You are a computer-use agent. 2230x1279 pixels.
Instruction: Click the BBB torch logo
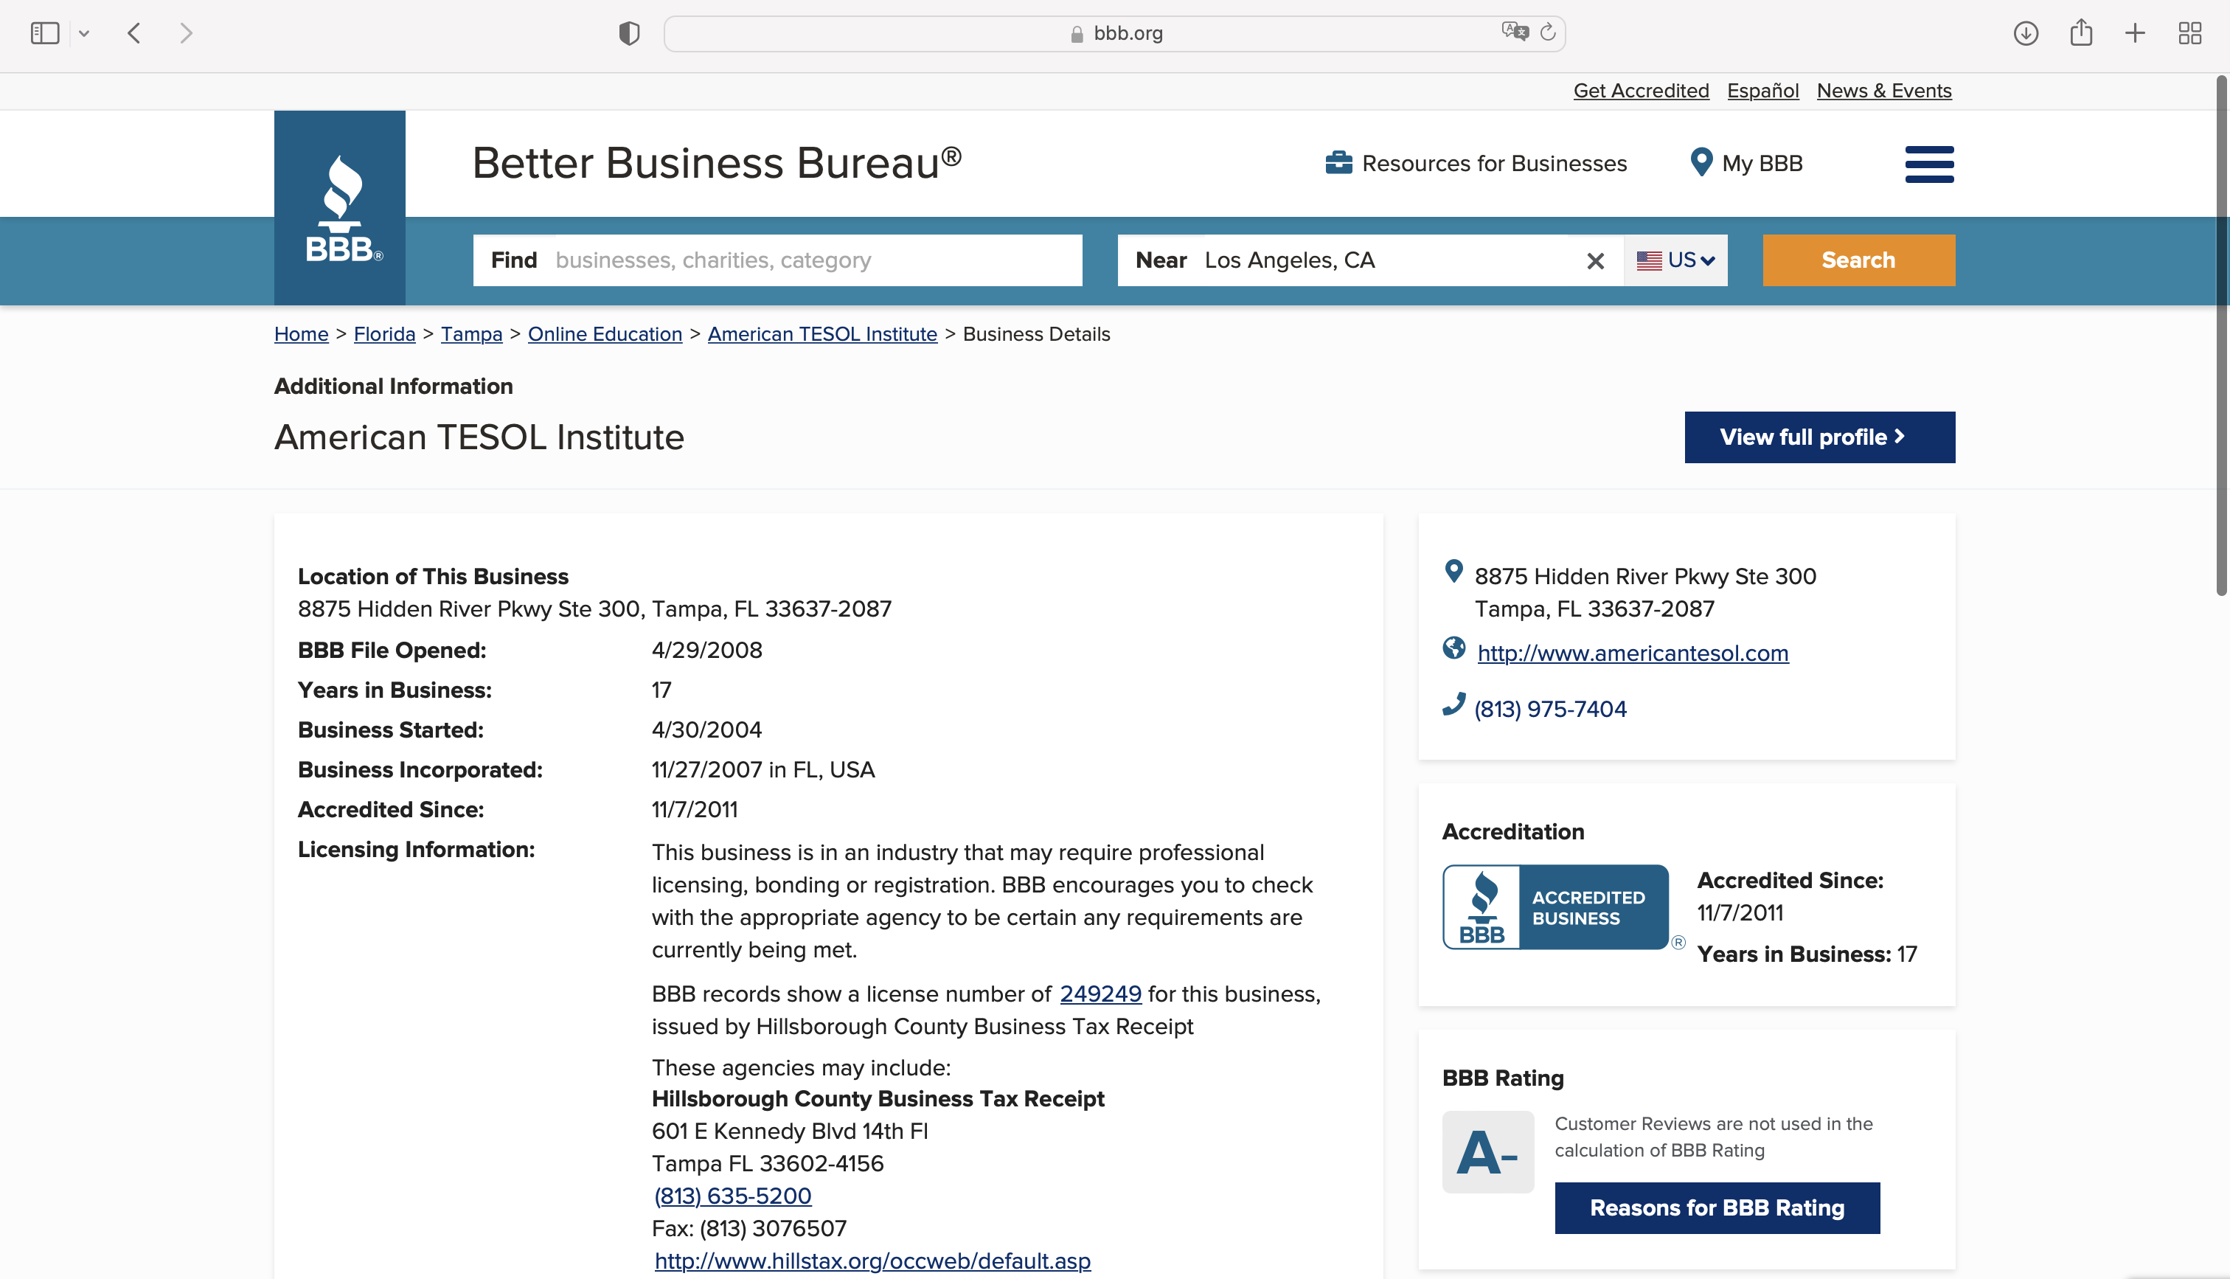340,207
